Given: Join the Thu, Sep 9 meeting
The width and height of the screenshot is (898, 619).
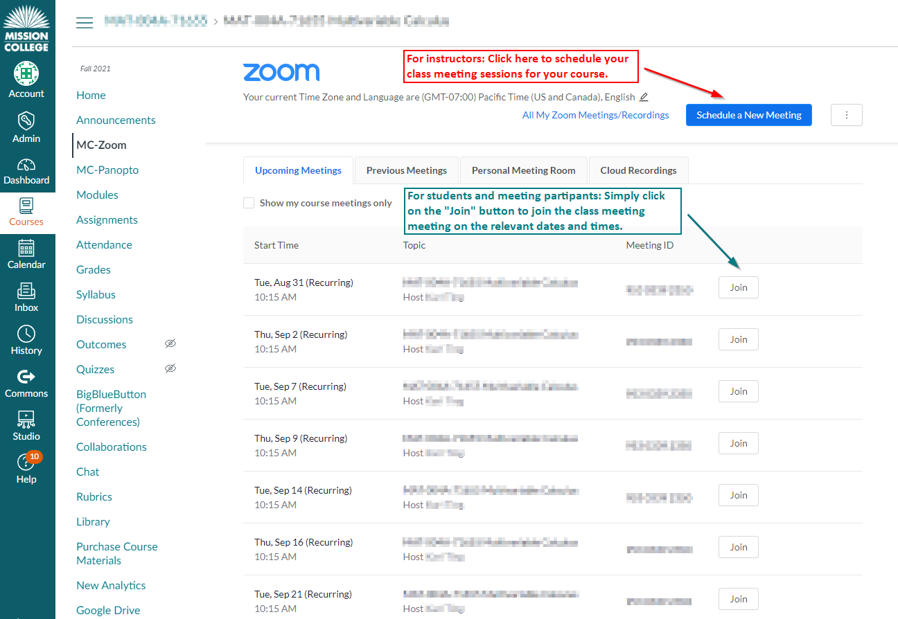Looking at the screenshot, I should 739,443.
